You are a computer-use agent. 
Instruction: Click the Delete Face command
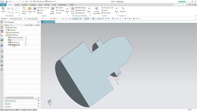point(80,13)
